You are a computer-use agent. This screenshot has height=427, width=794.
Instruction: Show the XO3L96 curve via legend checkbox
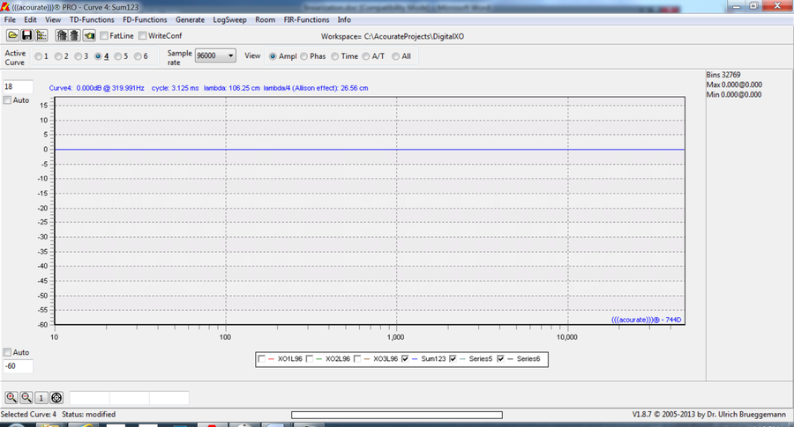coord(357,359)
